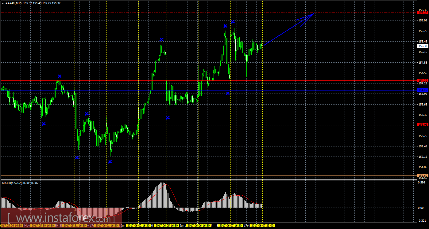Select the MACD(12,26,9) indicator label

point(12,183)
